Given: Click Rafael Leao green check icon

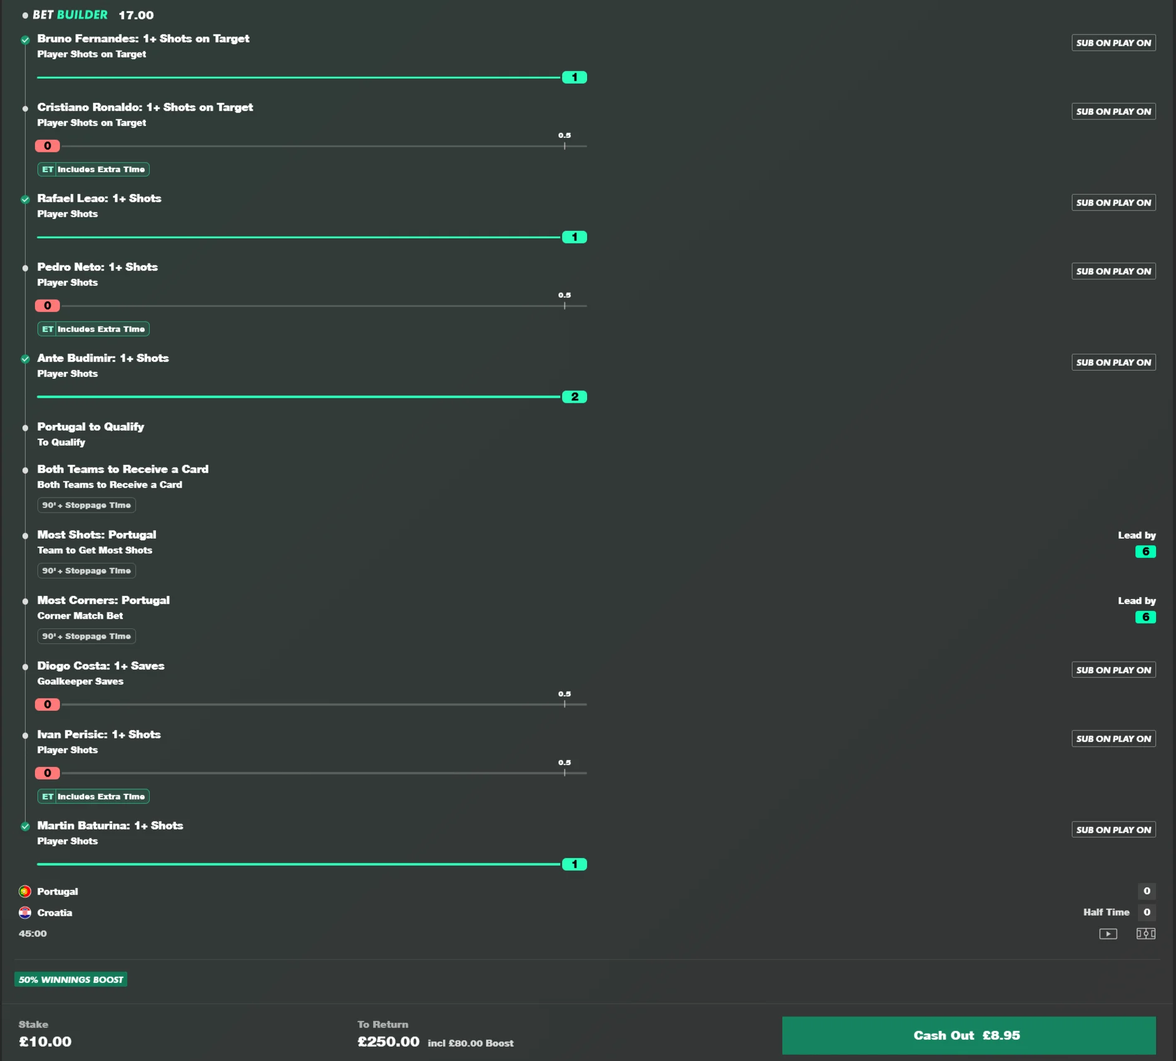Looking at the screenshot, I should pyautogui.click(x=25, y=200).
